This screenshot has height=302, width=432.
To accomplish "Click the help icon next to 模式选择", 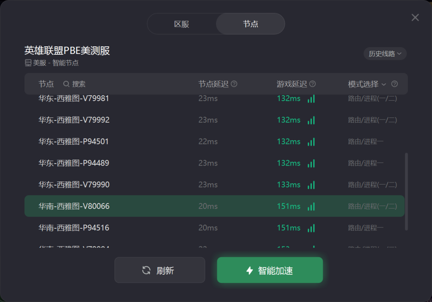I will tap(394, 84).
